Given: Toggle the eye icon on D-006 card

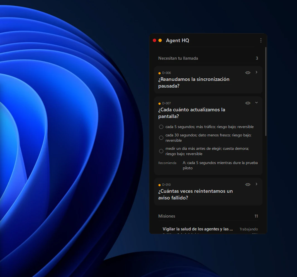Looking at the screenshot, I should click(248, 73).
